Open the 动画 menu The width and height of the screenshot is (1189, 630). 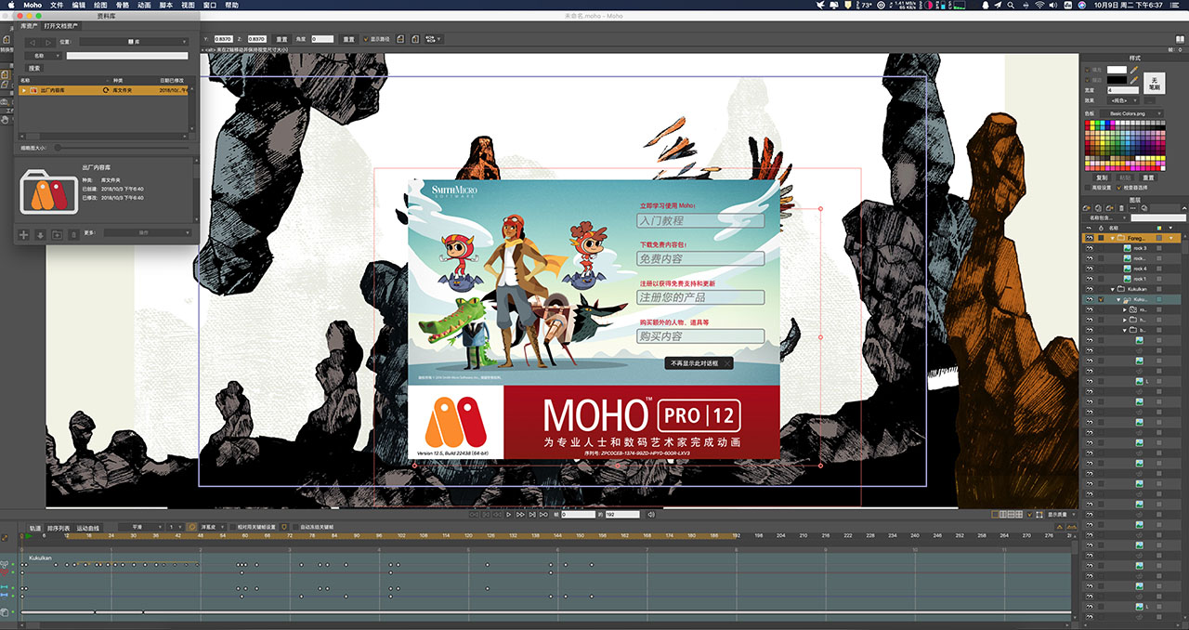144,5
